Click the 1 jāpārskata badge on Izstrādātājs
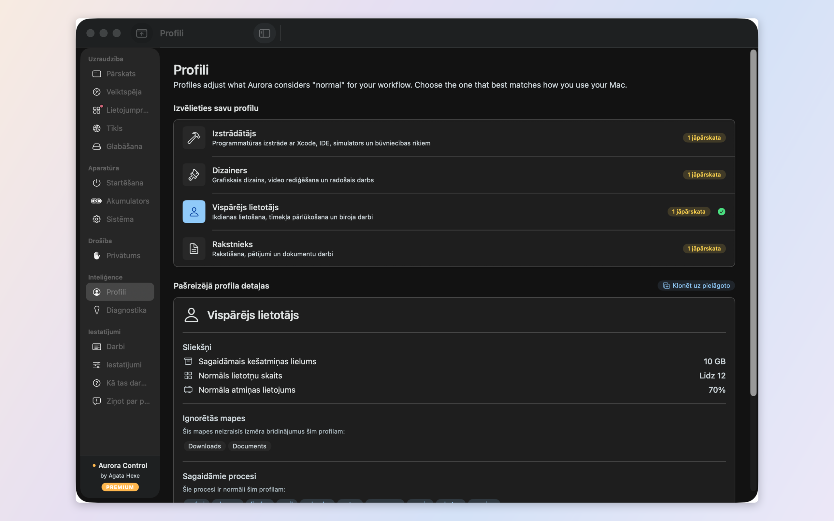The width and height of the screenshot is (834, 521). click(x=704, y=138)
